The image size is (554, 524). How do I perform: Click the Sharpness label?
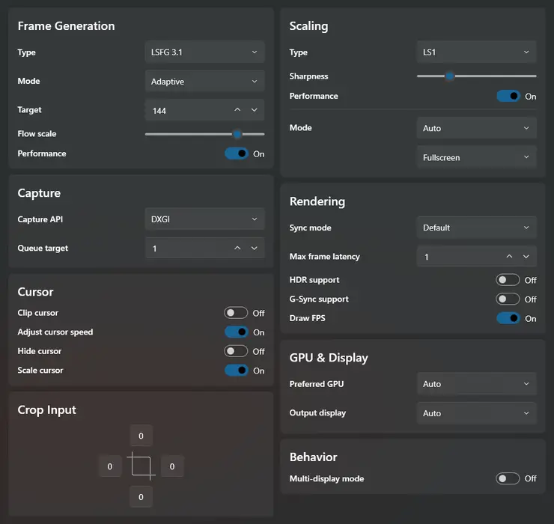click(x=308, y=76)
